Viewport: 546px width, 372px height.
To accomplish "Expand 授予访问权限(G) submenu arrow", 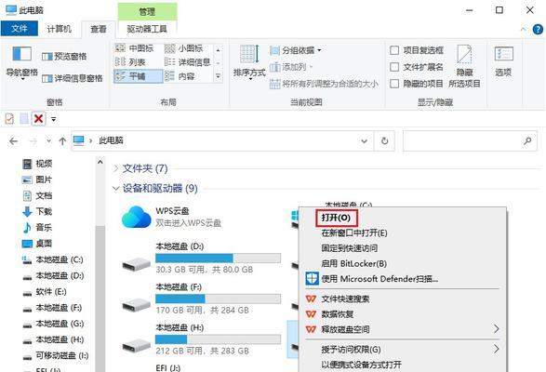I will tap(496, 349).
